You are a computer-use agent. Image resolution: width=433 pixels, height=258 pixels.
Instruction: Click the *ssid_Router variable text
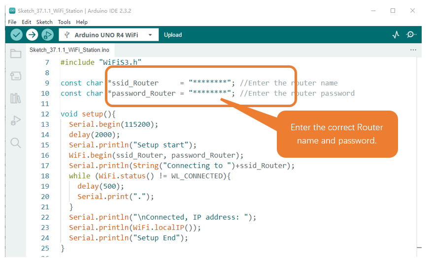point(133,83)
